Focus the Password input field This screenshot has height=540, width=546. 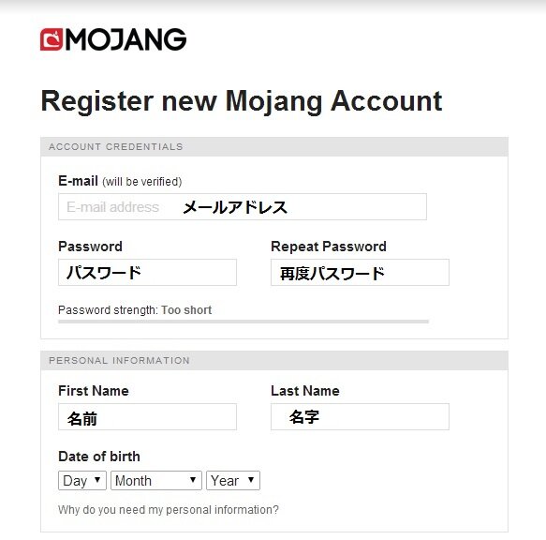pos(147,272)
